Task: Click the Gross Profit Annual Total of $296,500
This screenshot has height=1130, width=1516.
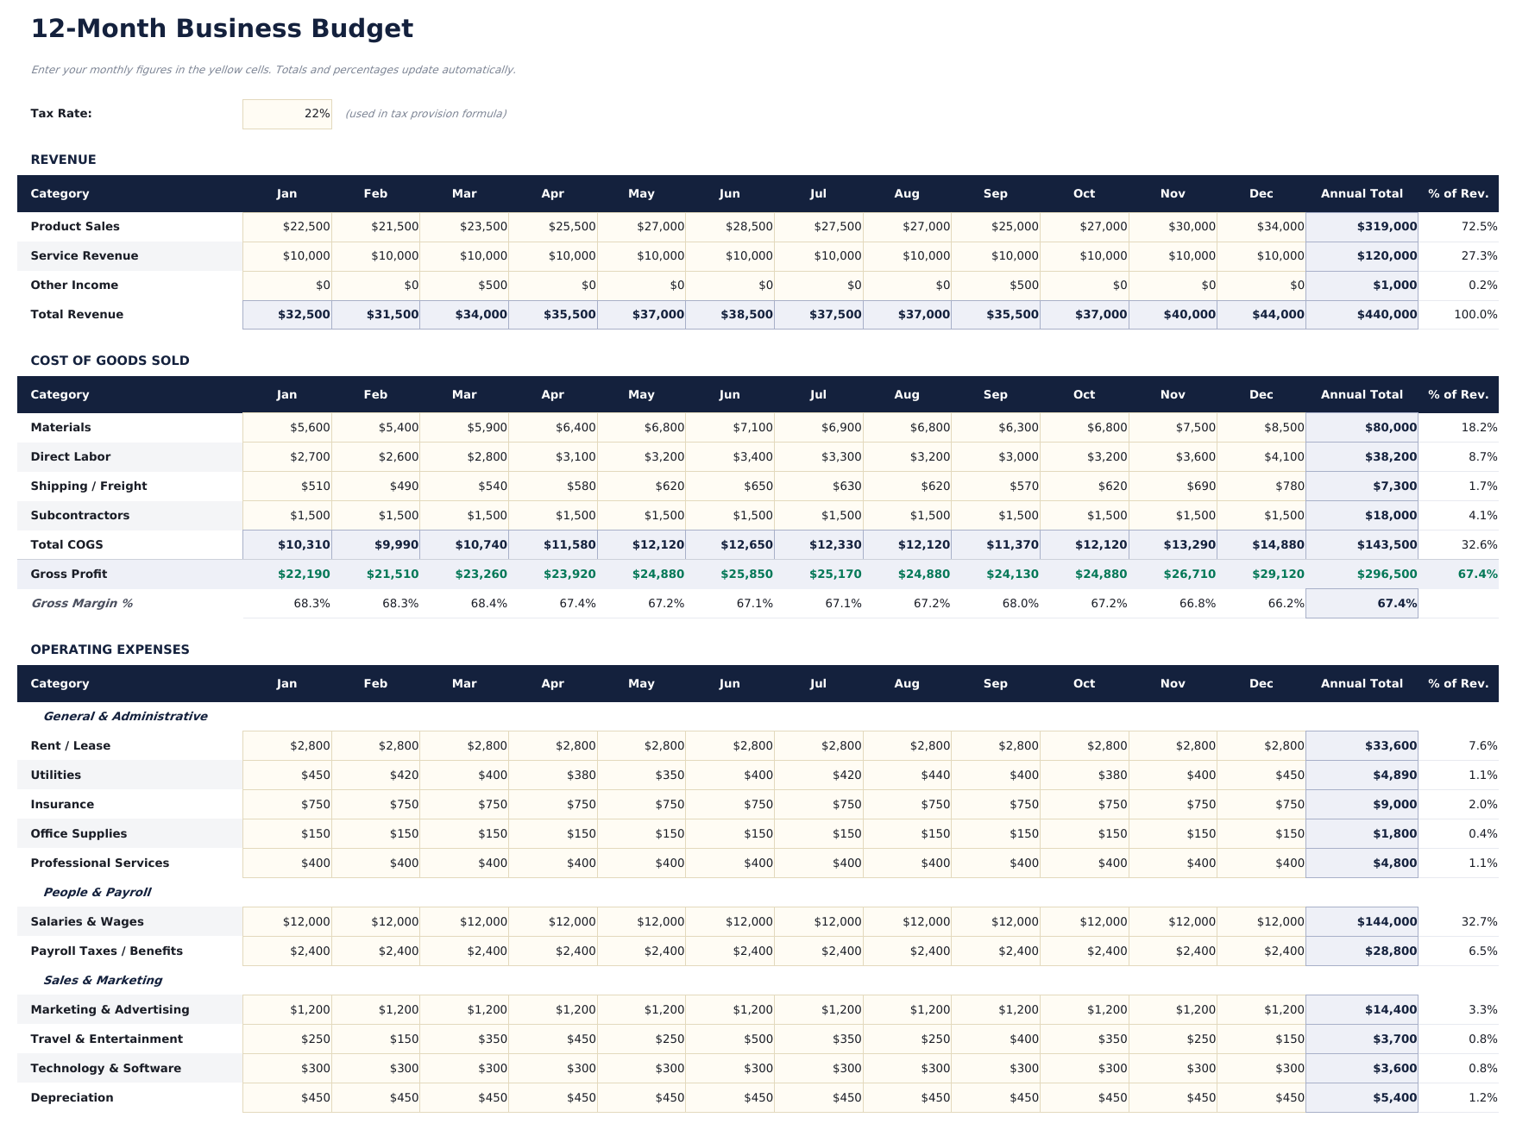Action: (x=1362, y=574)
